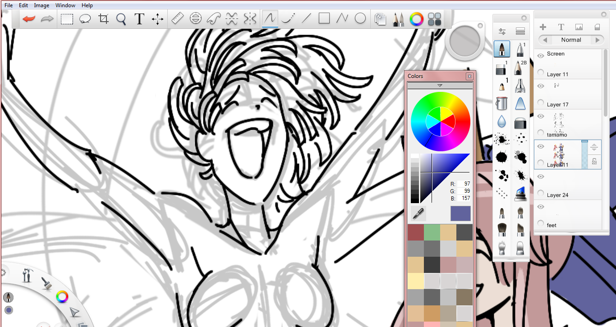This screenshot has height=327, width=616.
Task: Hide the Layer 17 layer
Action: (541, 86)
